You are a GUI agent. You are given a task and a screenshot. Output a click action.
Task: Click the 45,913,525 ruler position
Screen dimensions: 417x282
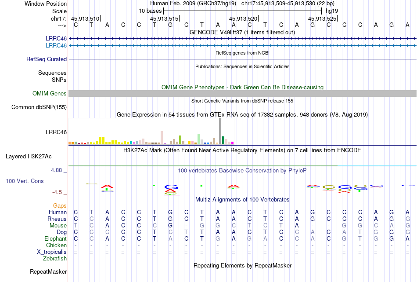(x=322, y=18)
